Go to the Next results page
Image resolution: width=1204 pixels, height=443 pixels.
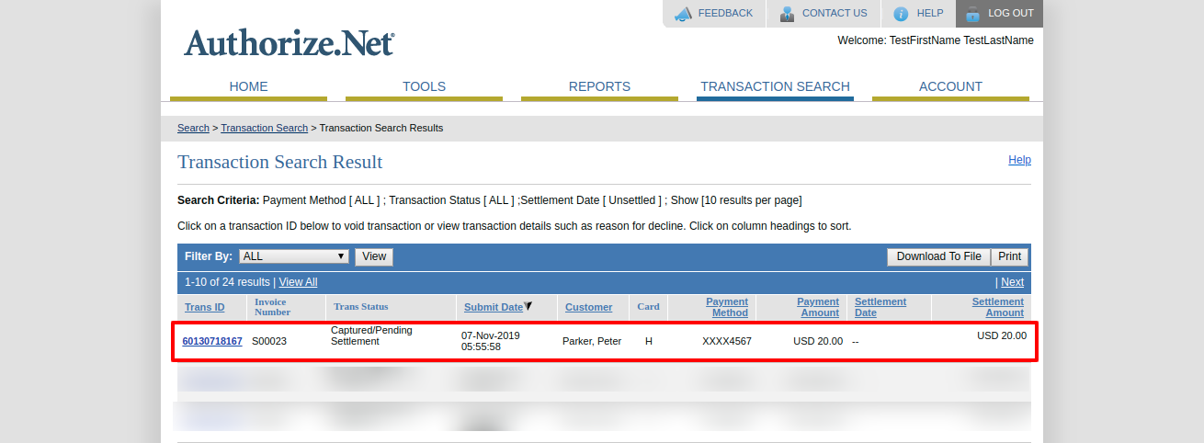coord(1012,282)
